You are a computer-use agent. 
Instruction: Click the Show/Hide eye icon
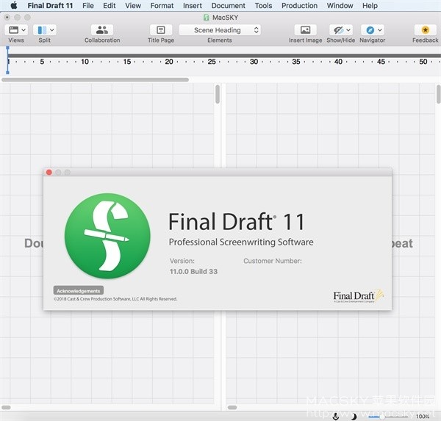[x=338, y=30]
